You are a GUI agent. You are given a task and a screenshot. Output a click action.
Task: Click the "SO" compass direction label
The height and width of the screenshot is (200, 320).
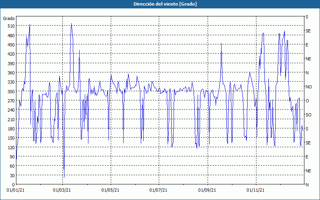[x=308, y=115]
